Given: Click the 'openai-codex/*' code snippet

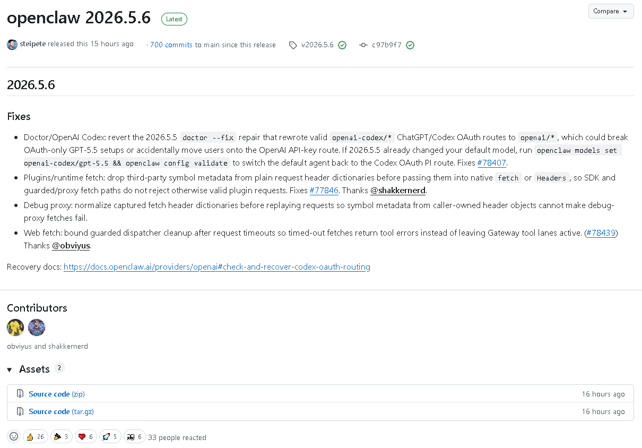Looking at the screenshot, I should 362,137.
